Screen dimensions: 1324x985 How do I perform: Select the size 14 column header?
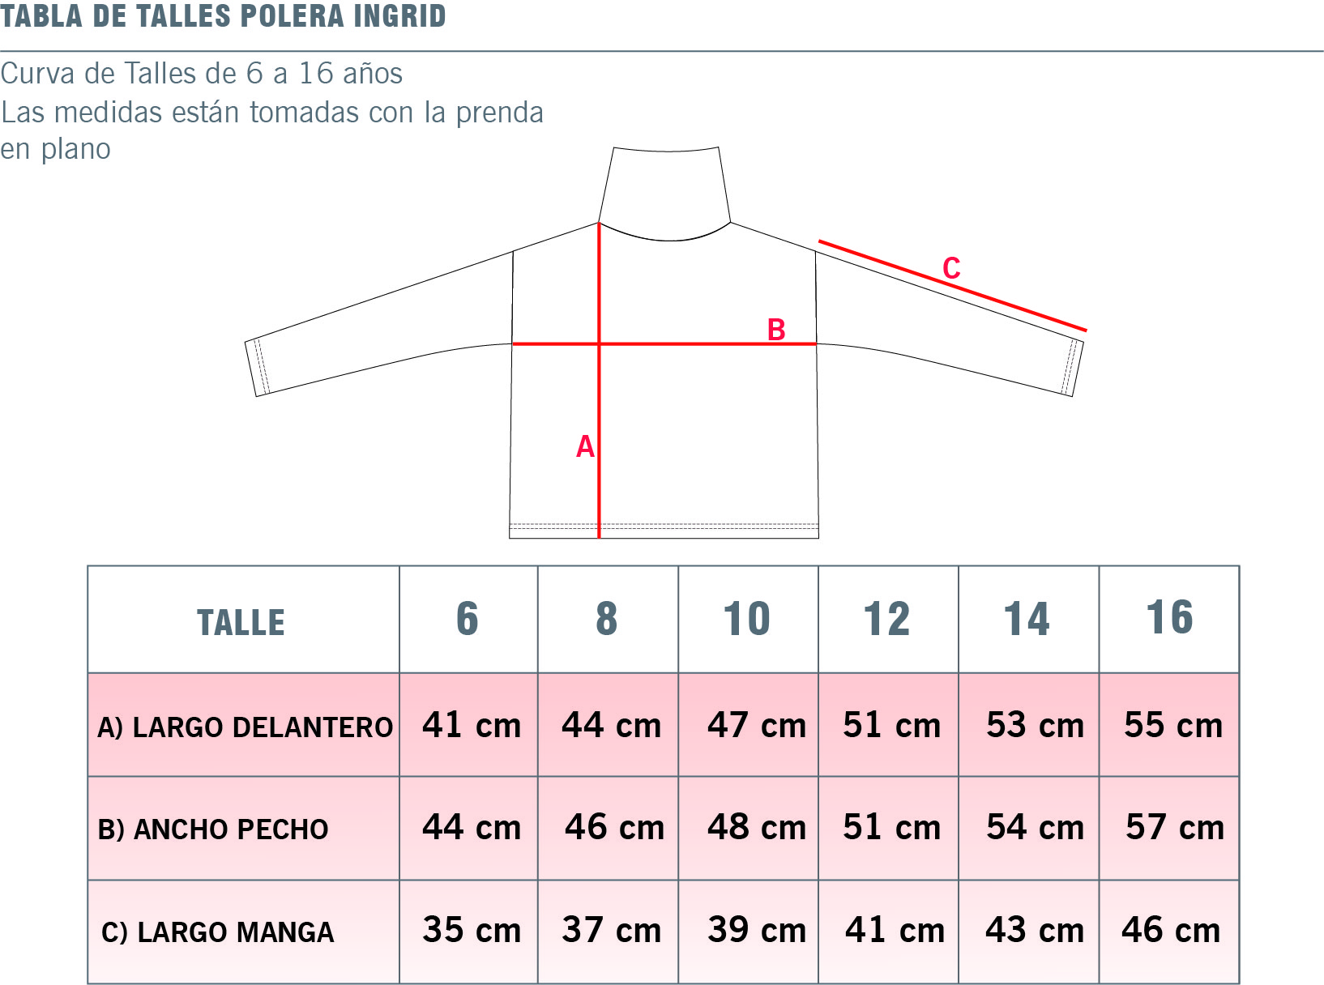point(1027,620)
